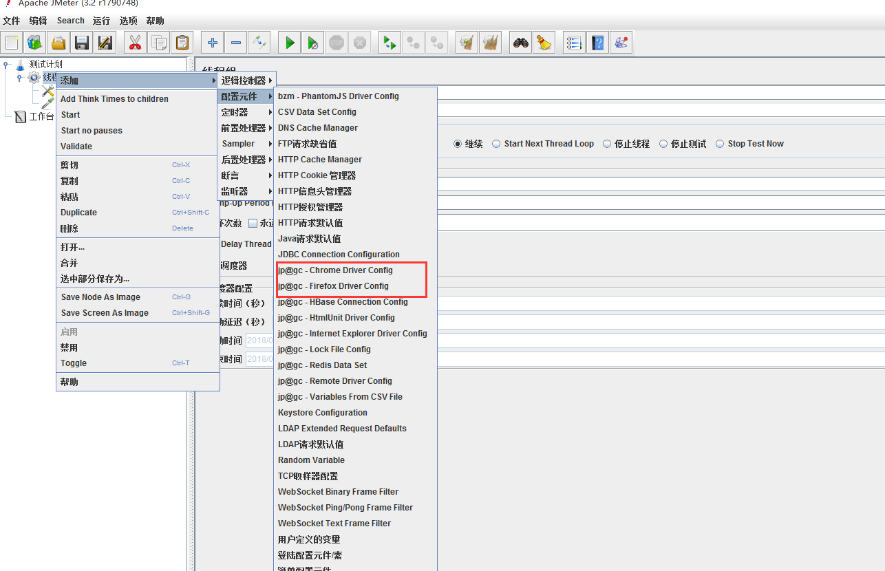
Task: Click the start-no-pauses toolbar icon
Action: [312, 42]
